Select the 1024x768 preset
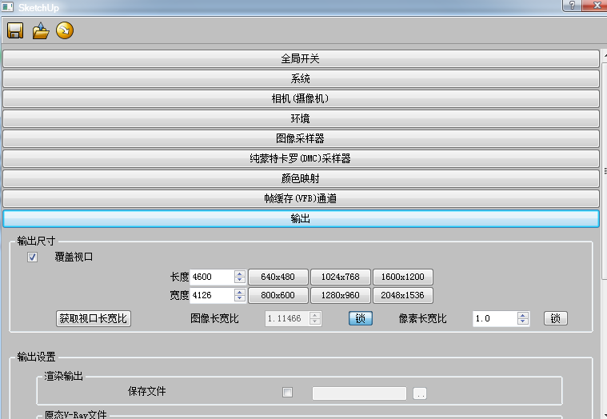This screenshot has height=419, width=607. coord(340,277)
